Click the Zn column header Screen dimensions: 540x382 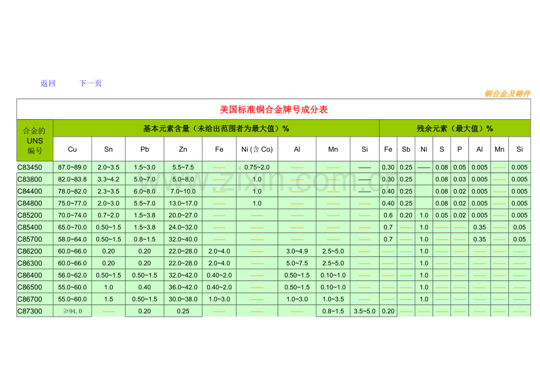pyautogui.click(x=183, y=150)
